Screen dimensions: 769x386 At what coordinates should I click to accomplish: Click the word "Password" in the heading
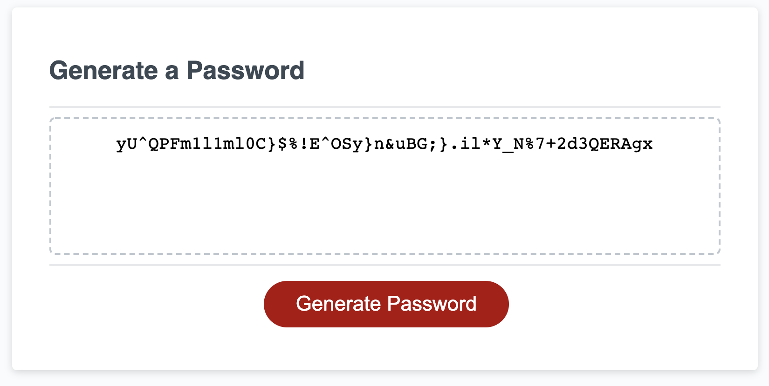(x=245, y=71)
